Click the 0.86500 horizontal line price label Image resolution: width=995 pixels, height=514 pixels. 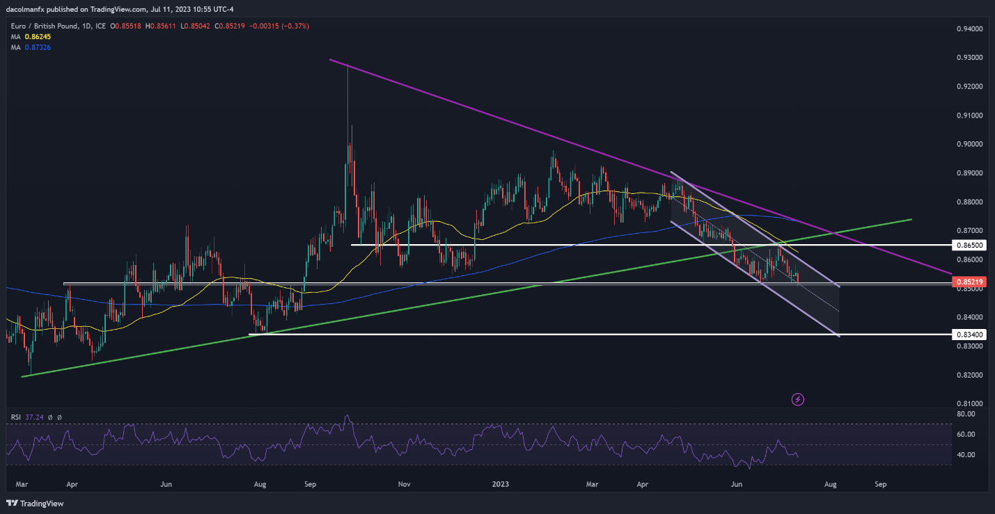click(968, 246)
